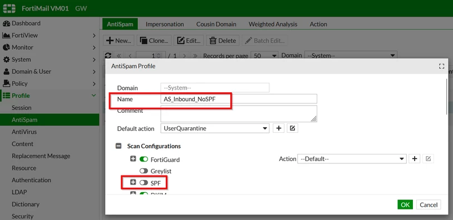Collapse the Profile section chevron
The width and height of the screenshot is (453, 220).
(93, 96)
